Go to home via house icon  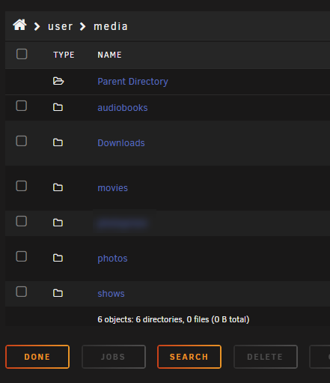point(19,25)
